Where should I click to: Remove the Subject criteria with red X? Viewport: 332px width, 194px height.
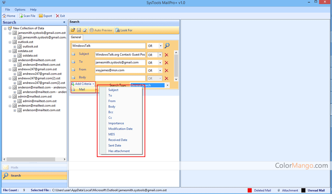(x=166, y=55)
